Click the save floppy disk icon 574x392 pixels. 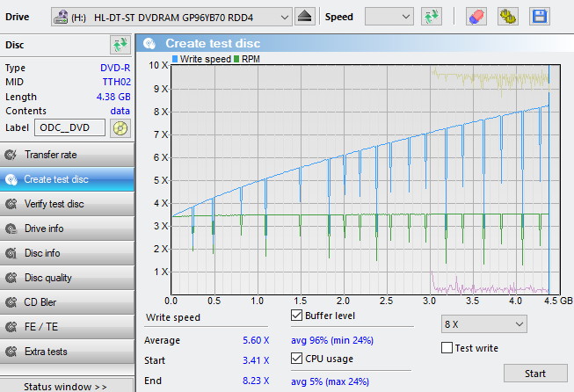click(x=539, y=17)
